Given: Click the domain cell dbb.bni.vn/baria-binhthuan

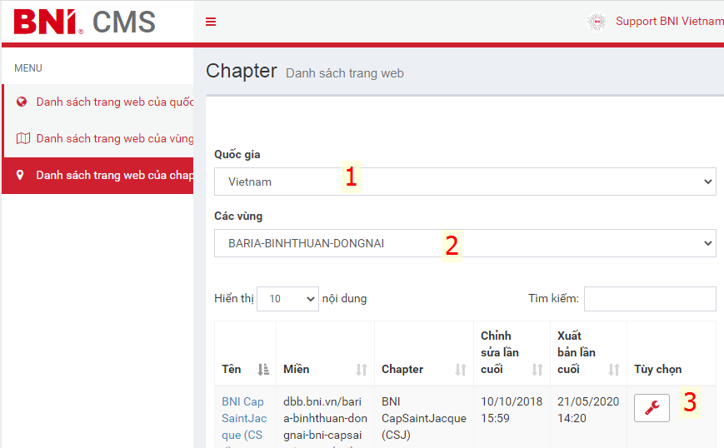Looking at the screenshot, I should tap(325, 418).
